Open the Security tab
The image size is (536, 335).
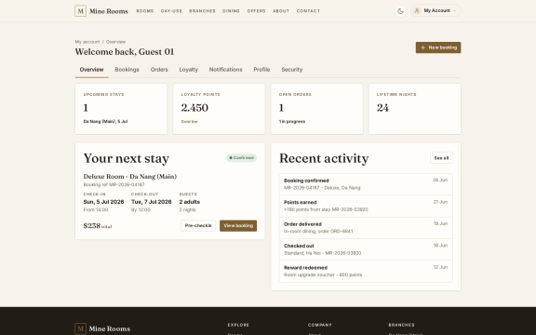point(291,70)
